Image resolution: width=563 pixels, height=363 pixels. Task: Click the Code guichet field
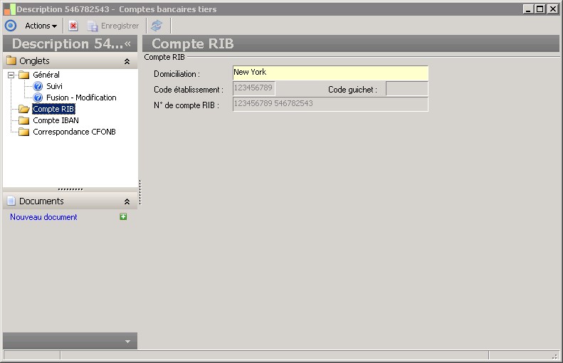[x=407, y=89]
